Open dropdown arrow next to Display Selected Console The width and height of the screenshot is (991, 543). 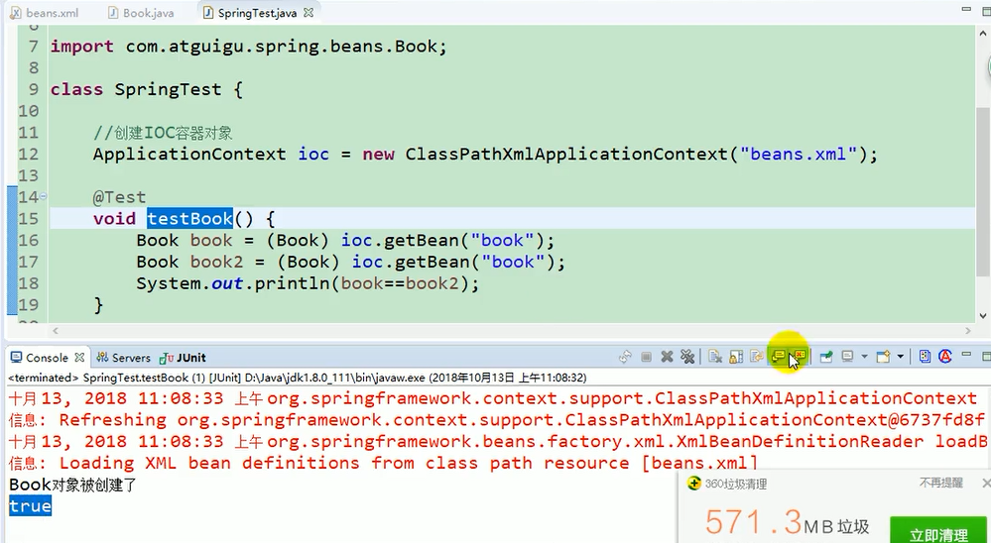[864, 357]
